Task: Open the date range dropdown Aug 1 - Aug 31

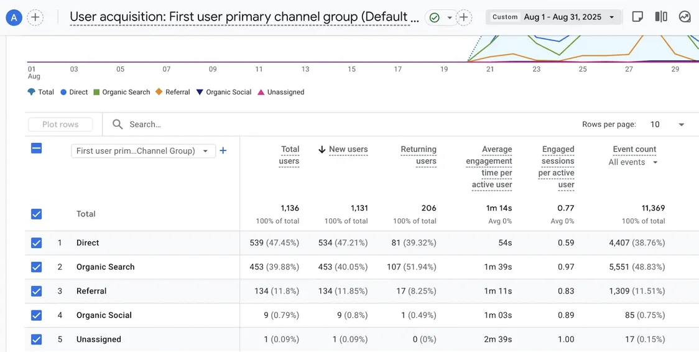Action: (553, 17)
